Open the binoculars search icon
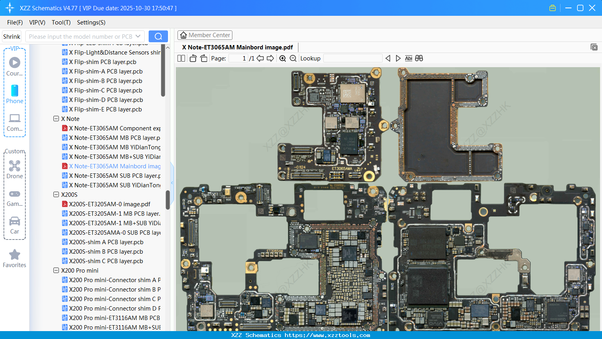This screenshot has width=602, height=339. coord(419,58)
